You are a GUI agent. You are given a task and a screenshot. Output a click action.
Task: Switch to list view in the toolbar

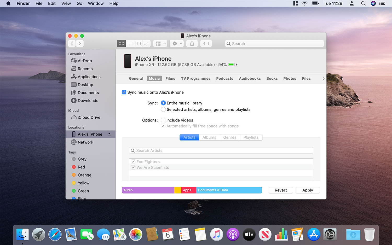click(x=130, y=43)
